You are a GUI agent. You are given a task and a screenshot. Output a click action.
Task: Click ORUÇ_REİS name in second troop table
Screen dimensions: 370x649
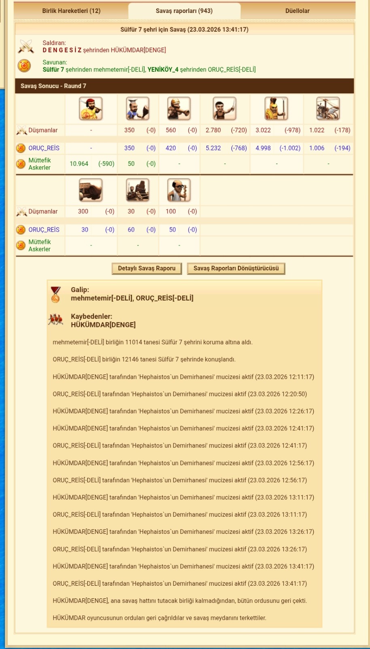point(44,230)
